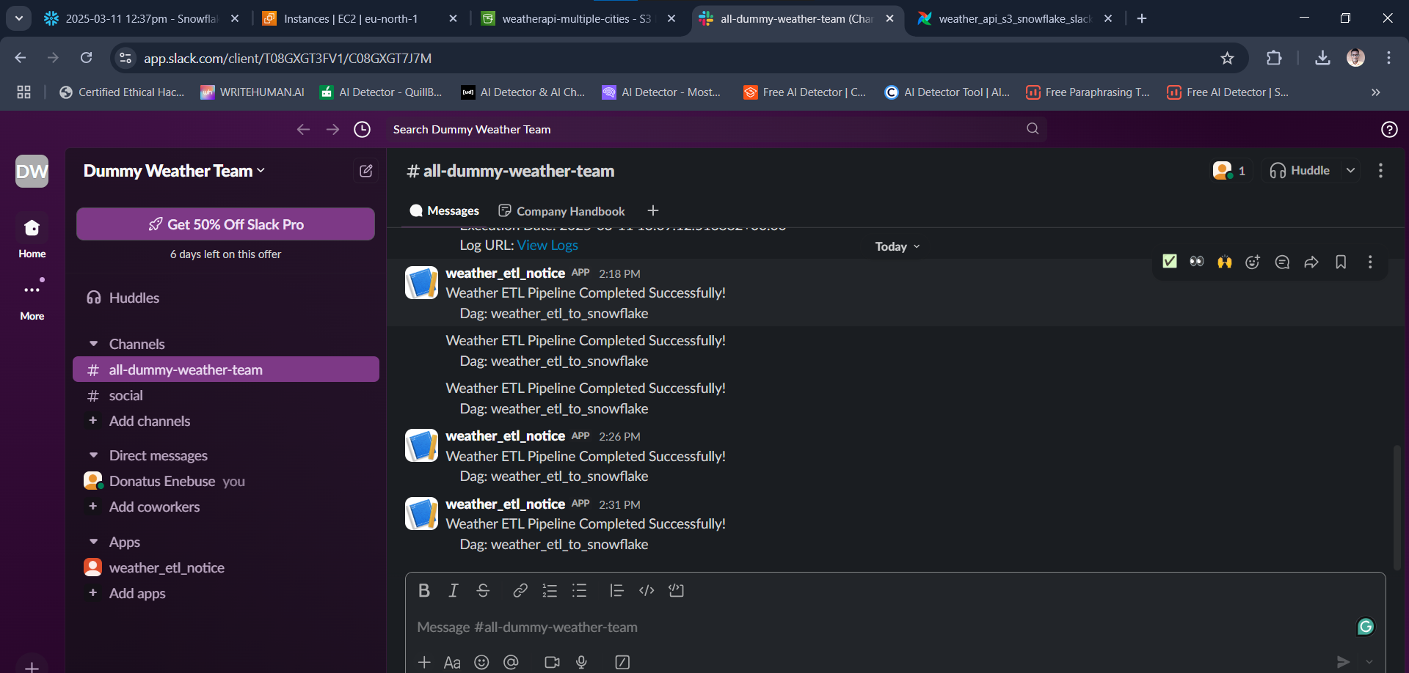Click Get 50% Off Slack Pro
The image size is (1409, 673).
[x=226, y=224]
